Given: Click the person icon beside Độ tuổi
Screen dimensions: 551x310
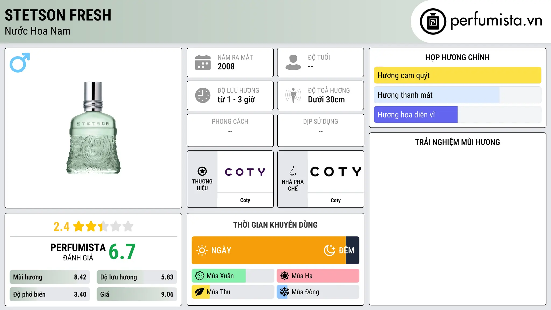Looking at the screenshot, I should pos(293,62).
